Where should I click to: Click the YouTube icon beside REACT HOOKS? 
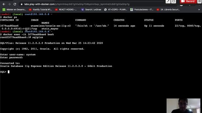(x=56, y=10)
